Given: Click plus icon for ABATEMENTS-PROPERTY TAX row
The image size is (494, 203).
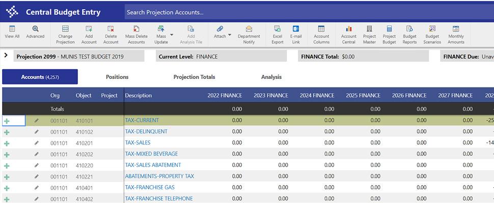Looking at the screenshot, I should pos(7,177).
